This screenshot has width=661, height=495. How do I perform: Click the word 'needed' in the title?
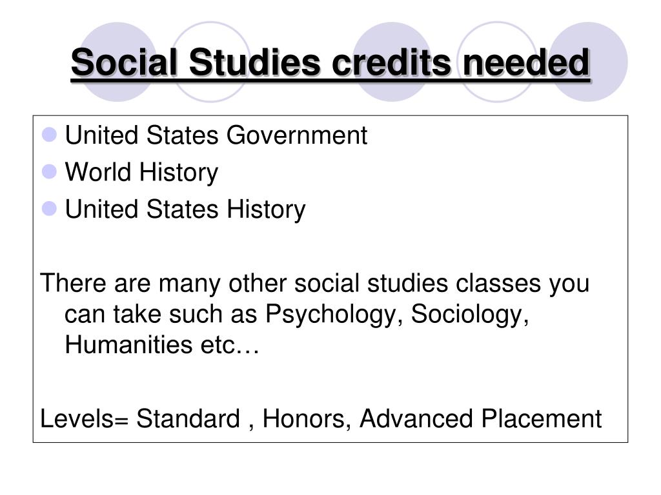[x=526, y=63]
